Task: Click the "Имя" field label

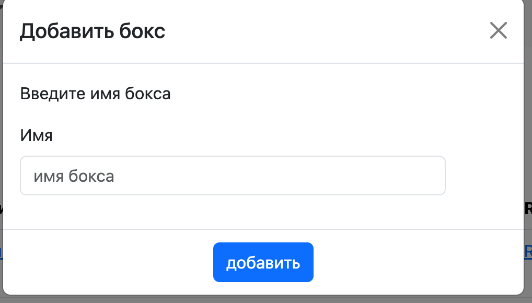Action: coord(37,136)
